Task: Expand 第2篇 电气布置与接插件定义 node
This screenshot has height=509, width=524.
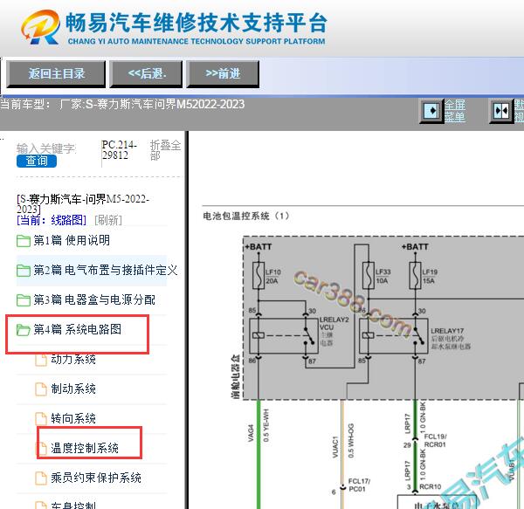Action: click(106, 270)
